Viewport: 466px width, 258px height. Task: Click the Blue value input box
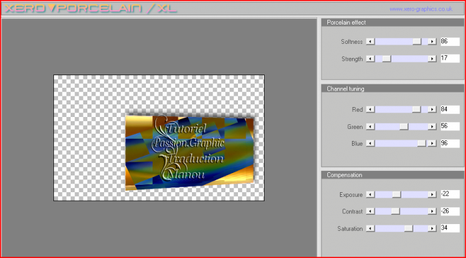point(450,143)
